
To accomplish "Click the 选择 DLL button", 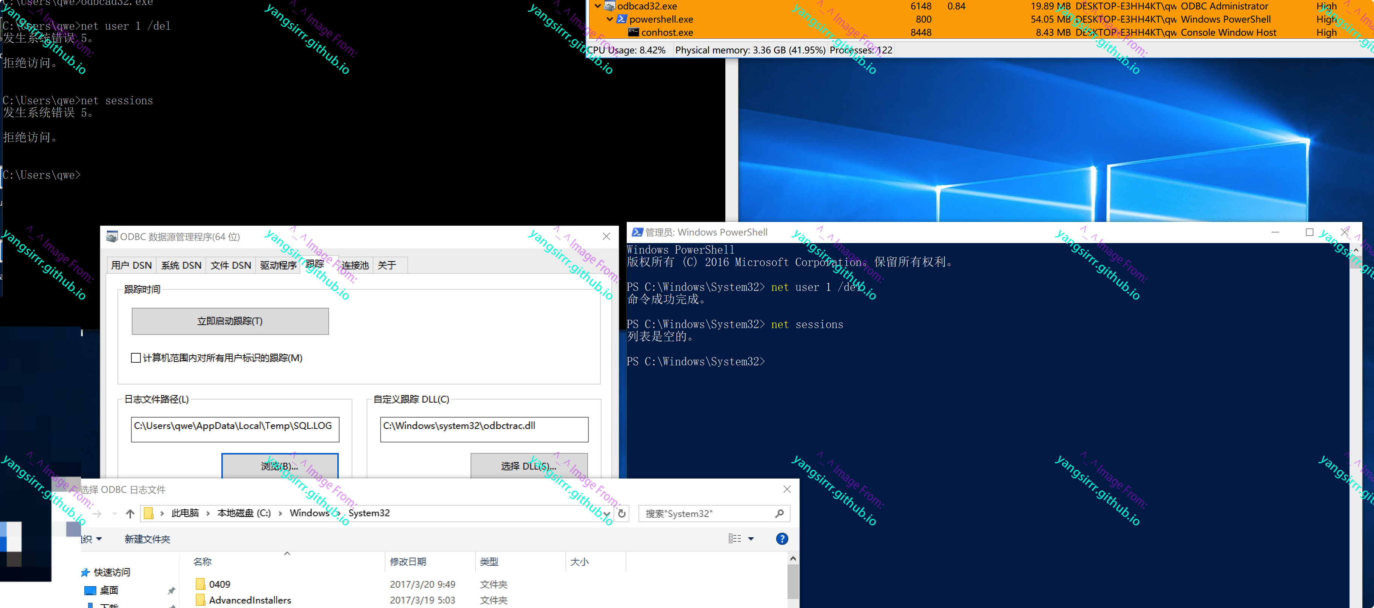I will coord(529,466).
